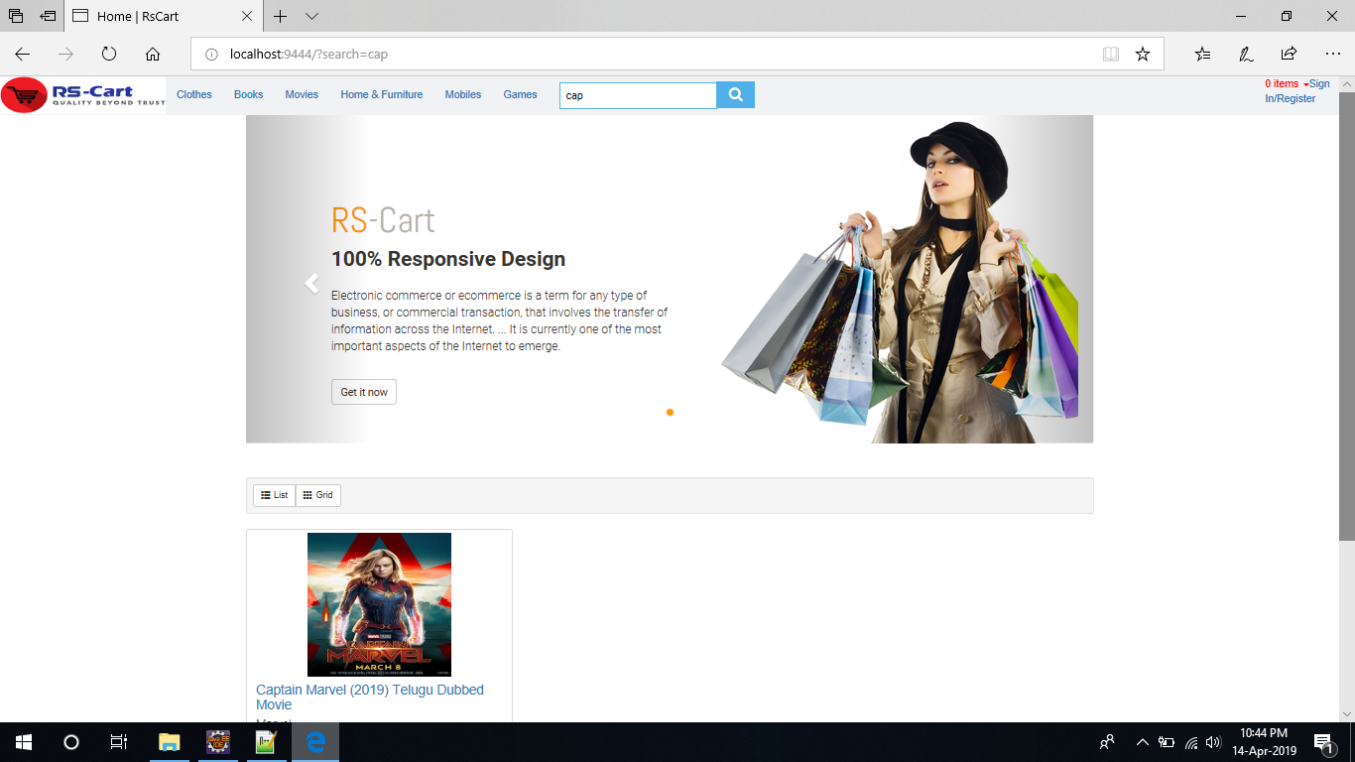Open the Clothes category
Screen dimensions: 1355x762
[x=194, y=95]
